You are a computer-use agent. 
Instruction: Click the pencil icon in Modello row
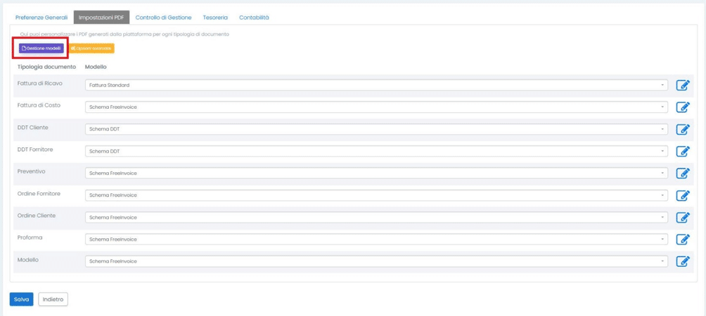point(682,261)
